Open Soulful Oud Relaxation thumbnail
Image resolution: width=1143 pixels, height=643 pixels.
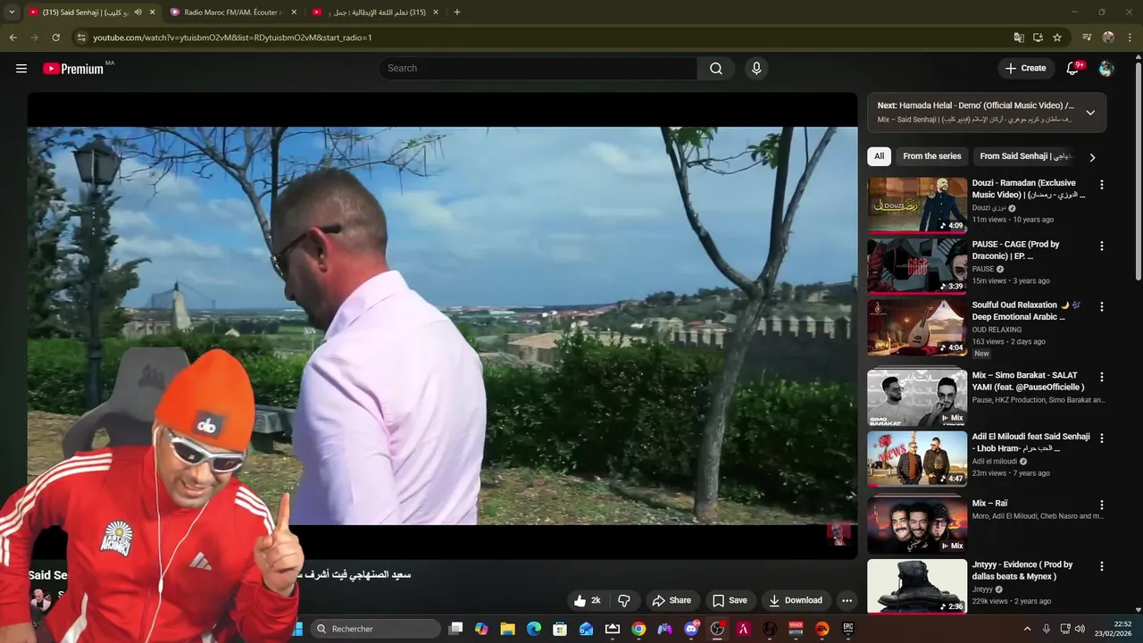917,327
